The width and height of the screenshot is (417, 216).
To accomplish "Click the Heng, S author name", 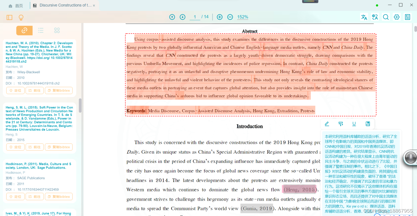I will (12, 135).
